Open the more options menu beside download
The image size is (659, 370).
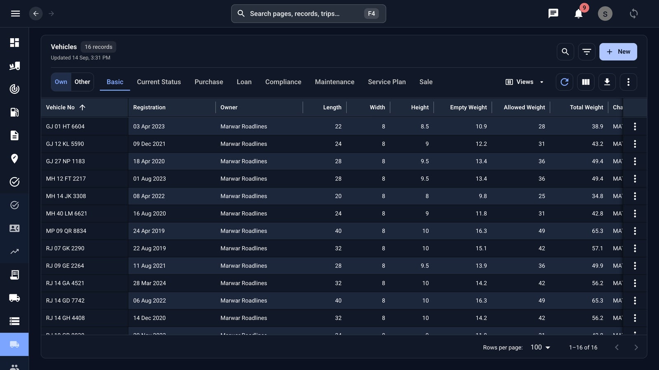point(628,82)
